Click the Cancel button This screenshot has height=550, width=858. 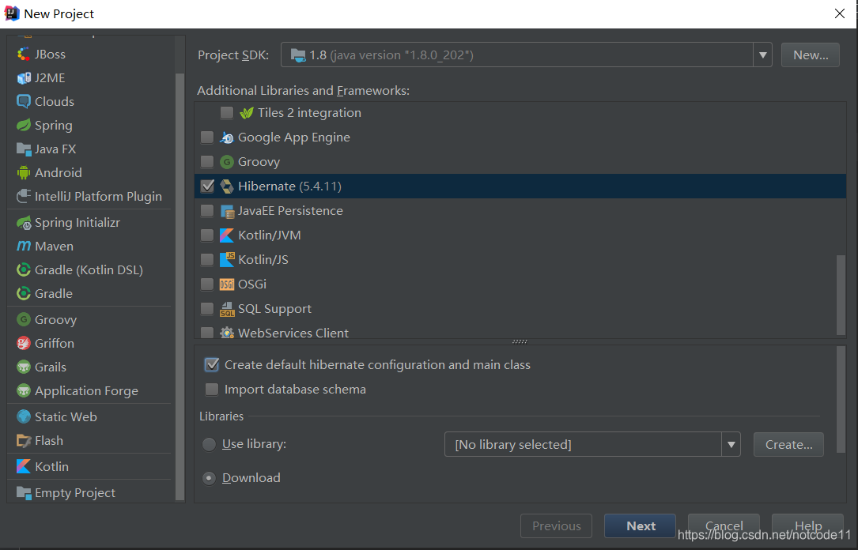point(724,526)
